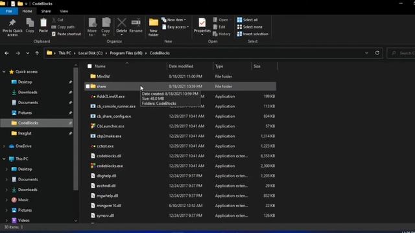Go back with the Back arrow

6,53
